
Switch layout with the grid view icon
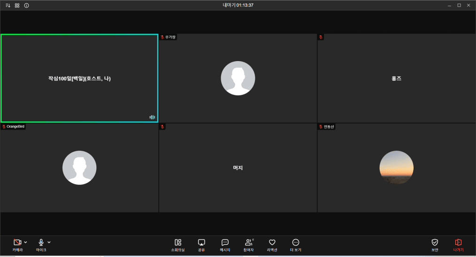(x=17, y=5)
